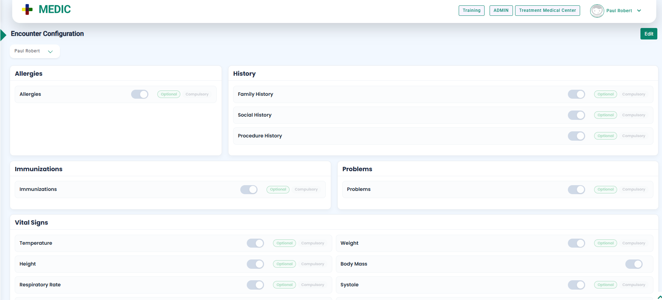Toggle the Systole switch

pyautogui.click(x=576, y=285)
